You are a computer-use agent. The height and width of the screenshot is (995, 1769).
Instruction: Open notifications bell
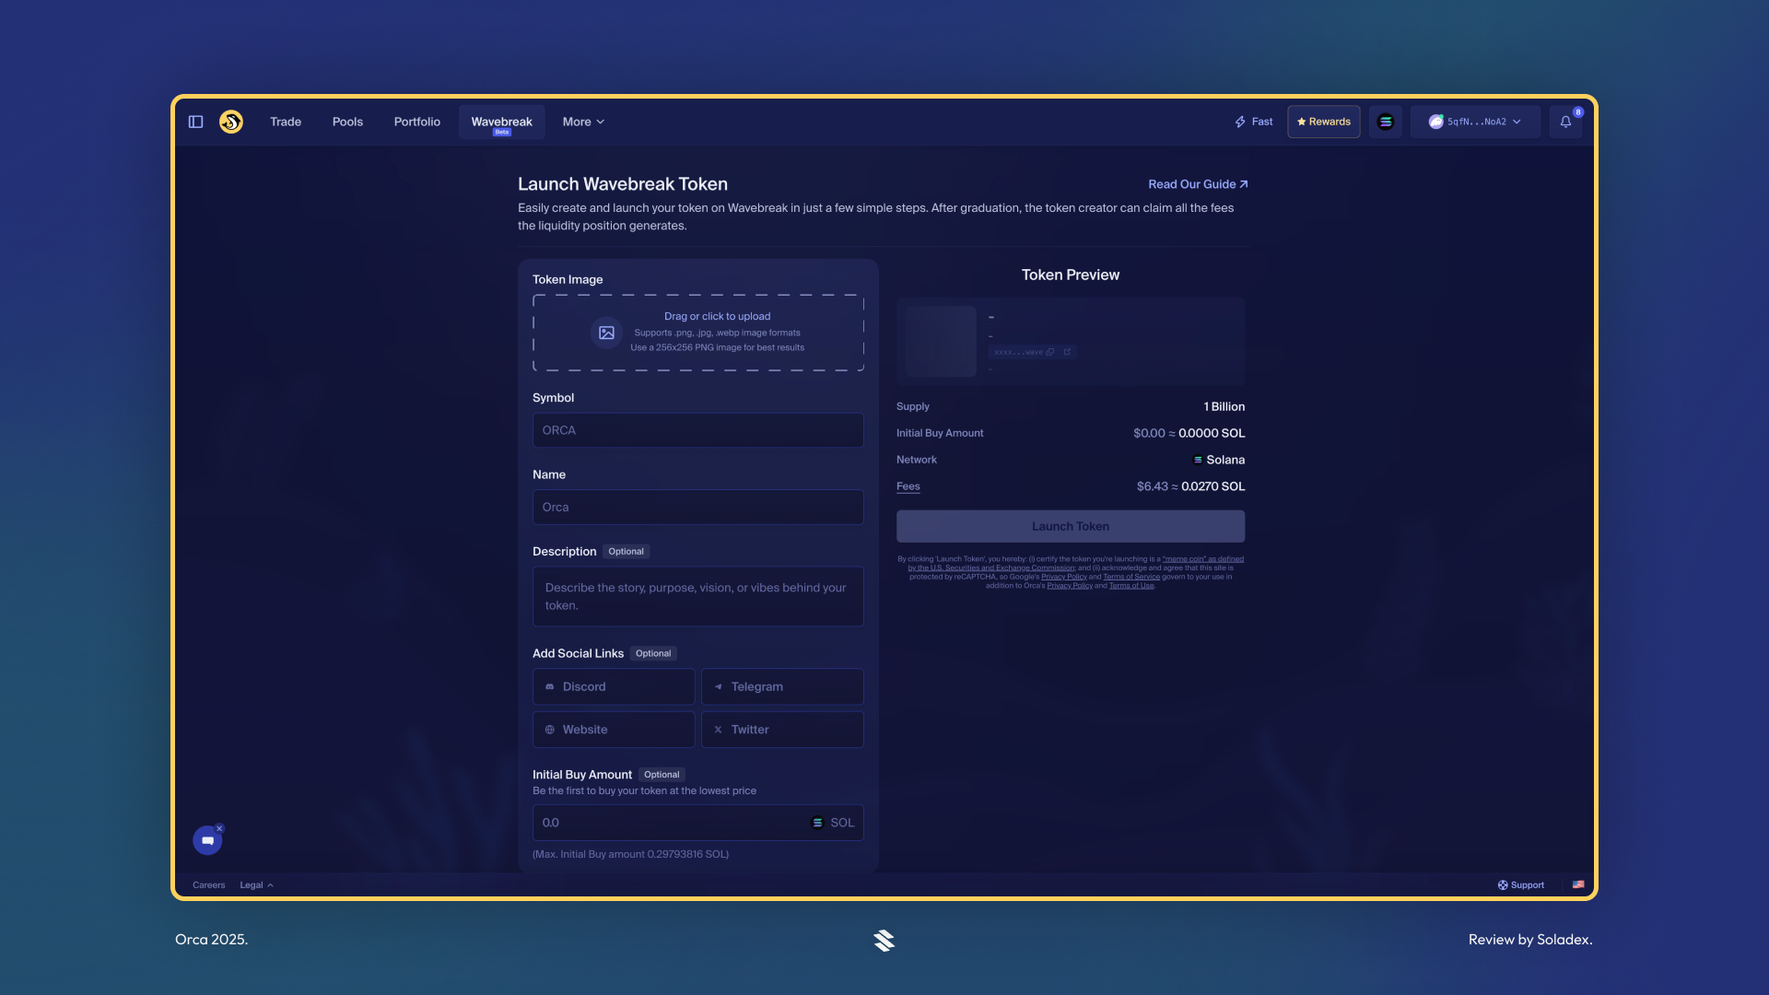tap(1565, 122)
